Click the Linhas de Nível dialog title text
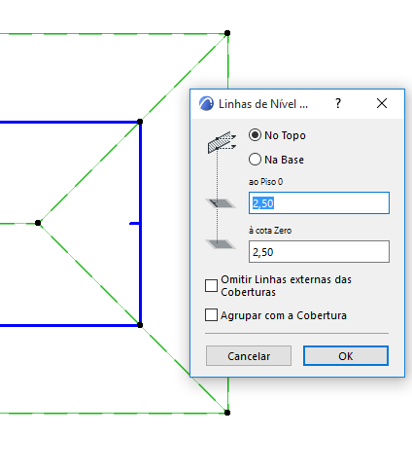The height and width of the screenshot is (472, 412). point(263,104)
